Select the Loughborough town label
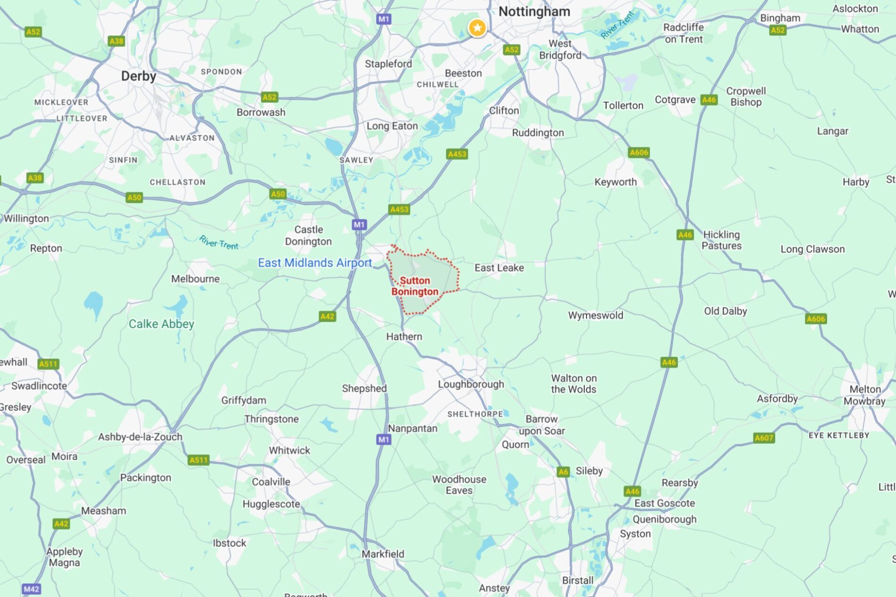The image size is (896, 597). click(471, 384)
